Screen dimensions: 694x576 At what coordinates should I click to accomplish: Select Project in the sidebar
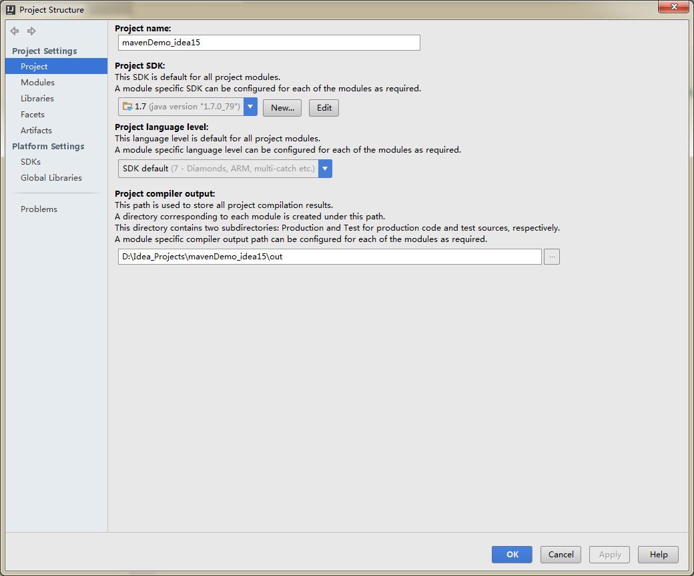click(x=56, y=66)
